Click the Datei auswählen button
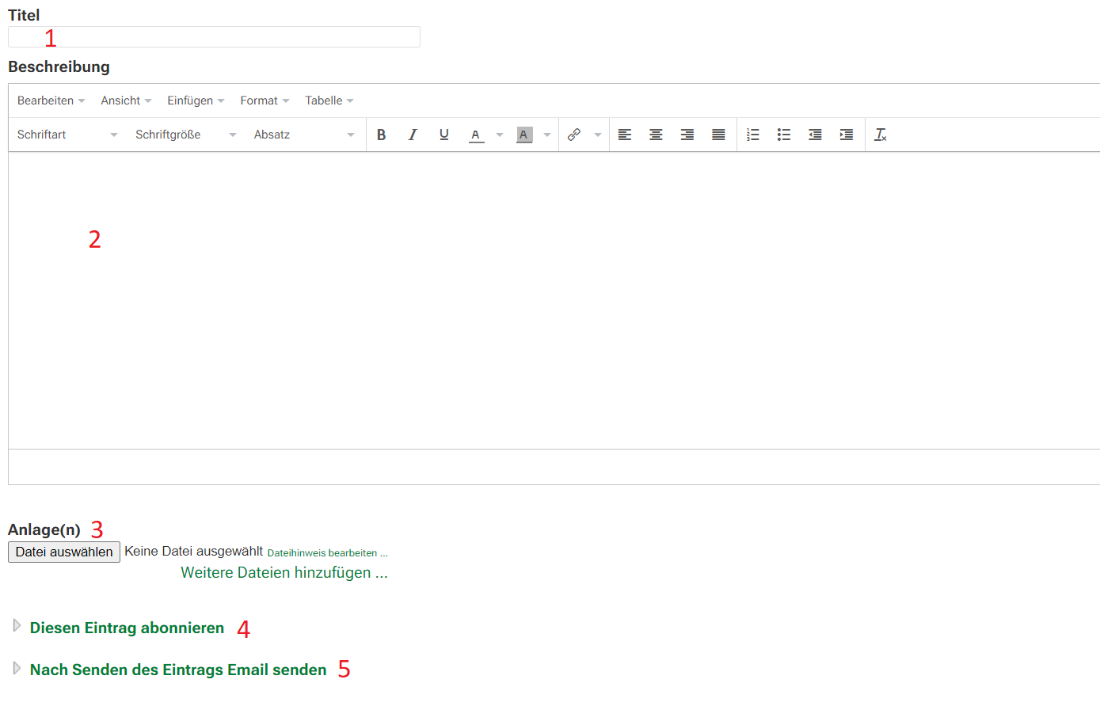 64,552
